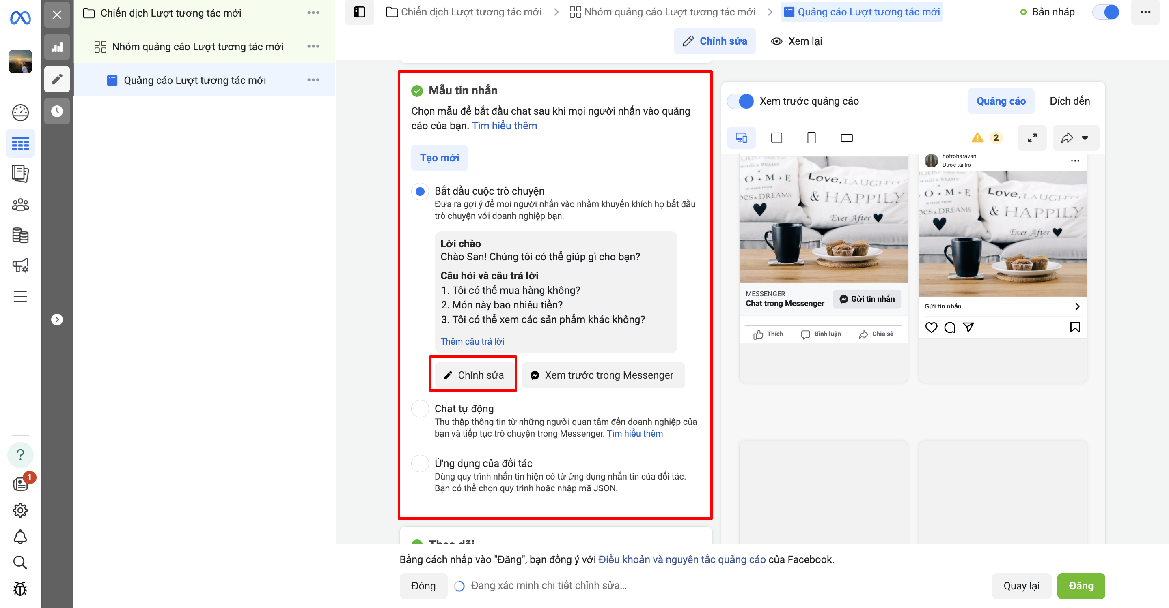
Task: Click the clock history icon
Action: (57, 111)
